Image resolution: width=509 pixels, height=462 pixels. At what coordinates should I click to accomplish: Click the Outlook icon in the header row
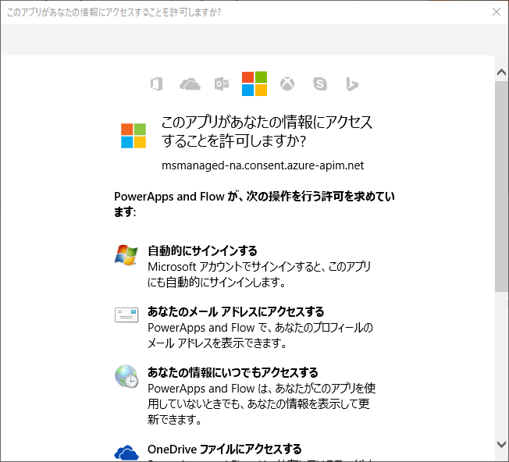point(222,84)
